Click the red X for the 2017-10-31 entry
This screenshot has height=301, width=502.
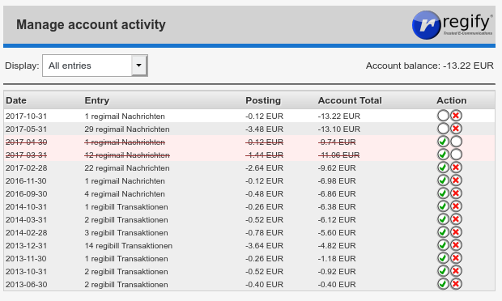click(x=456, y=116)
